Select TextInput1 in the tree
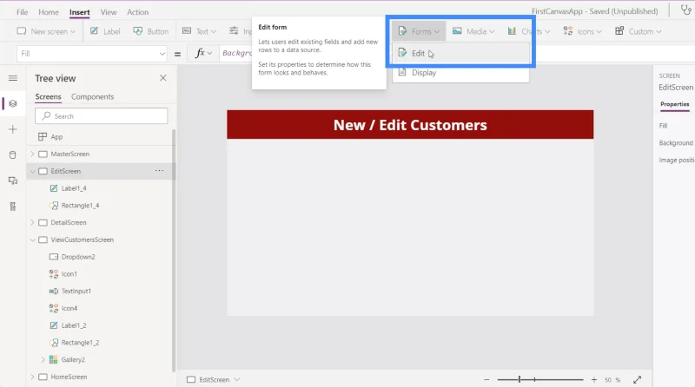Screen dimensions: 695x387 point(76,291)
